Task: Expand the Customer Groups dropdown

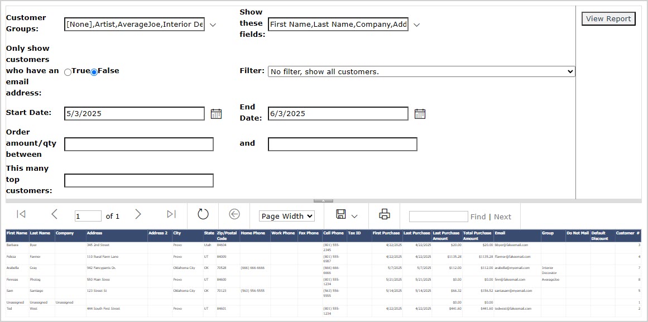Action: pyautogui.click(x=212, y=25)
